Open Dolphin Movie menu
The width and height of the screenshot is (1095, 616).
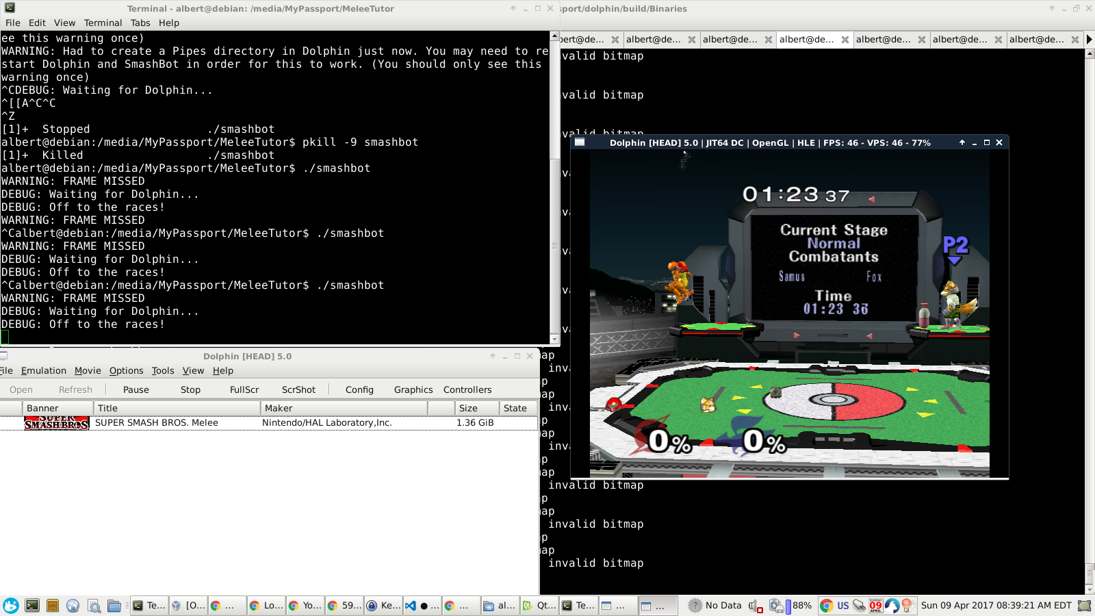coord(88,370)
